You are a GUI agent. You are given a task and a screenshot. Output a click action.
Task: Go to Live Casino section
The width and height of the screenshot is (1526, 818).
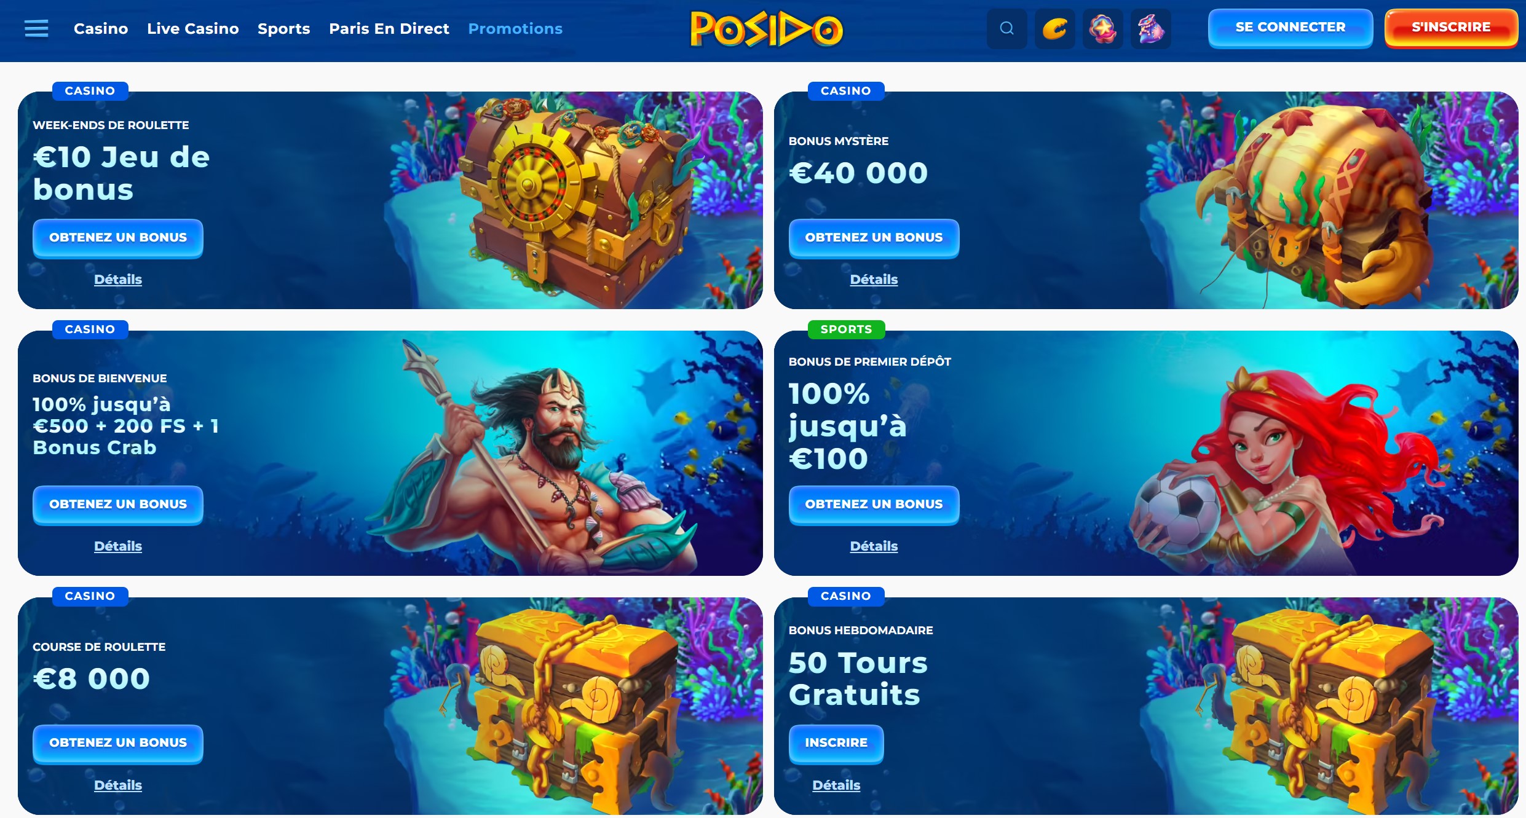193,29
